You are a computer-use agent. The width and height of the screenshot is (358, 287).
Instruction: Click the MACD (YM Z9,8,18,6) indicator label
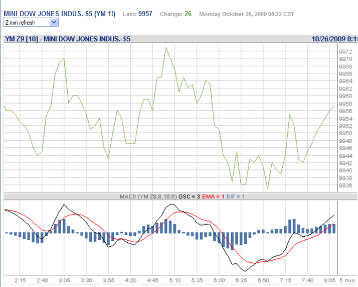tap(148, 197)
